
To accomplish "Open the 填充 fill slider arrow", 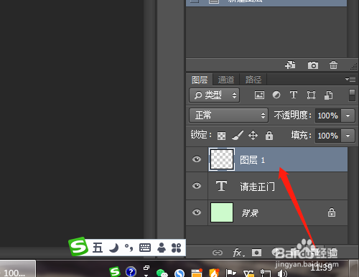I will (x=348, y=136).
